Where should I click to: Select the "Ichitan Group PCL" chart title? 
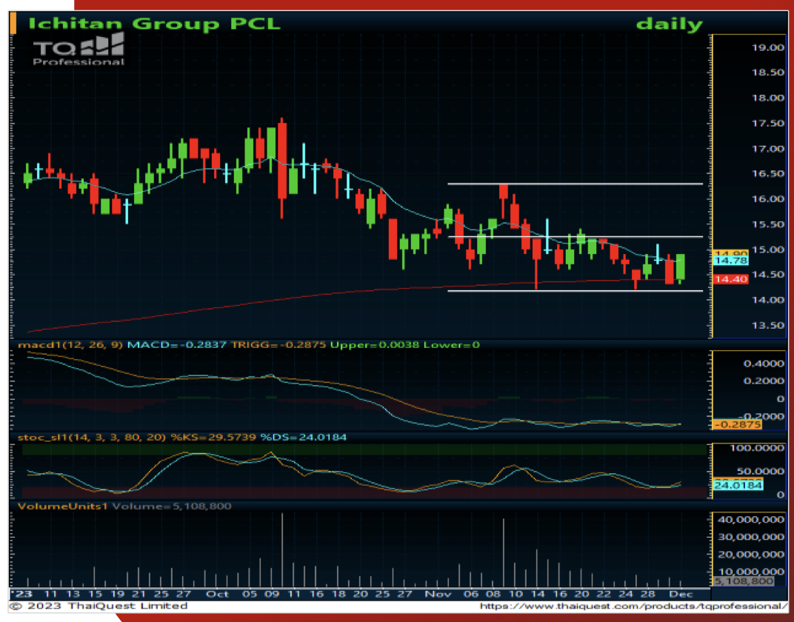pyautogui.click(x=154, y=23)
